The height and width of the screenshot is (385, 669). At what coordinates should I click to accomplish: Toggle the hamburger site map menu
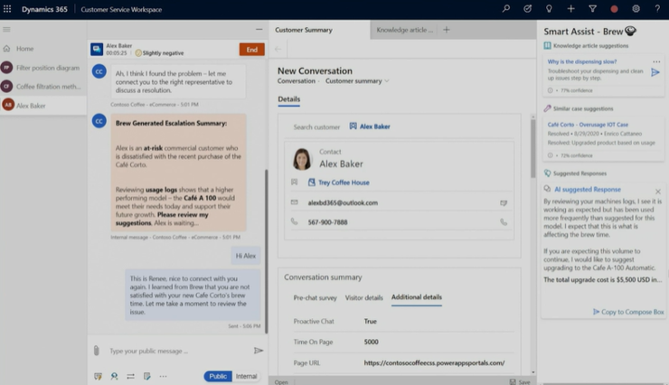point(6,30)
